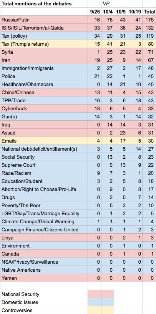Screen dimensions: 156x314
Task: Click the blue Domestic Issues color swatch
Action: (x=101, y=302)
